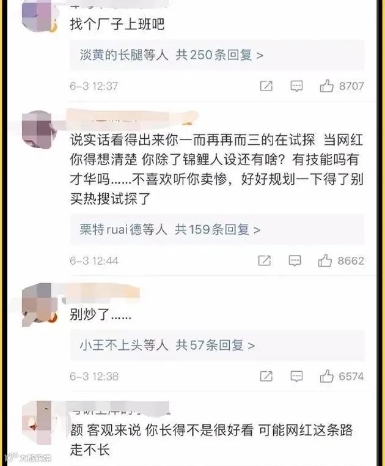Reply to the 12:37 comment
The image size is (385, 466).
click(x=296, y=86)
